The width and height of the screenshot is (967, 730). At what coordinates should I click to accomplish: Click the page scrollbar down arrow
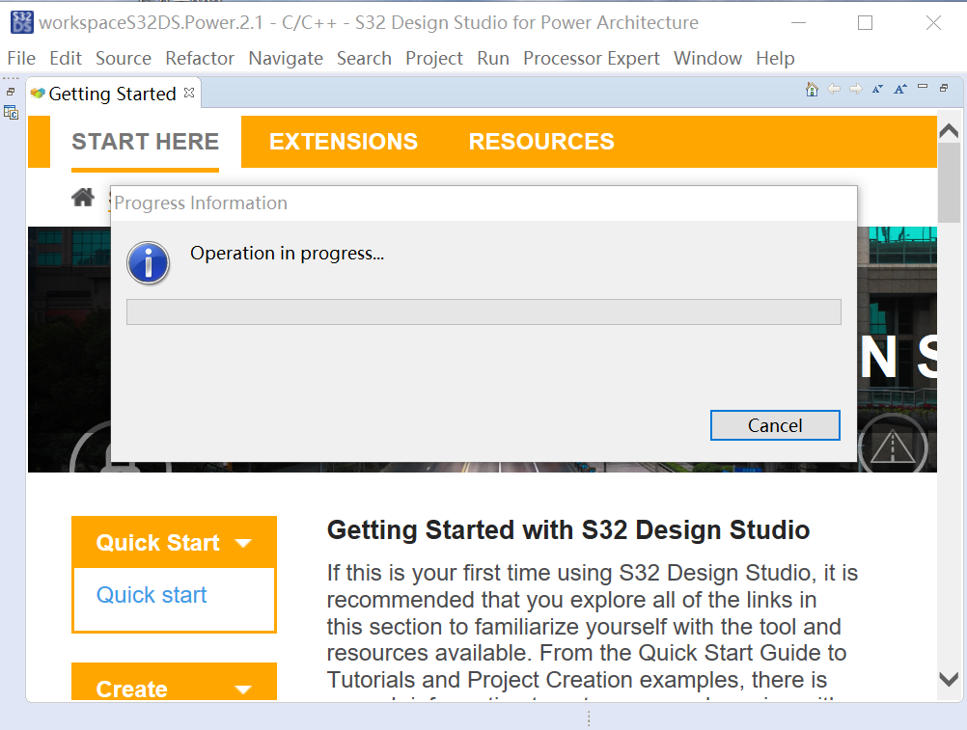[x=949, y=680]
